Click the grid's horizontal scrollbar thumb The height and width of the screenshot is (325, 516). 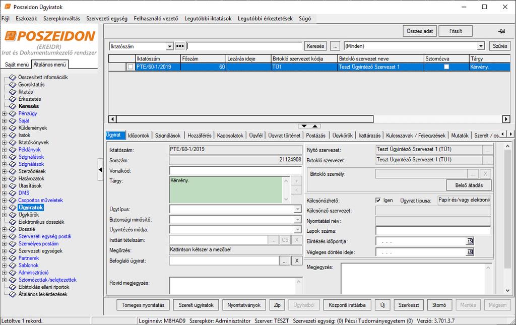coord(245,119)
